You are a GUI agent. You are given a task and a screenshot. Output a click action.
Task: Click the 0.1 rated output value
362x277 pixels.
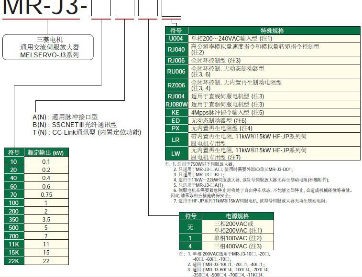46,161
